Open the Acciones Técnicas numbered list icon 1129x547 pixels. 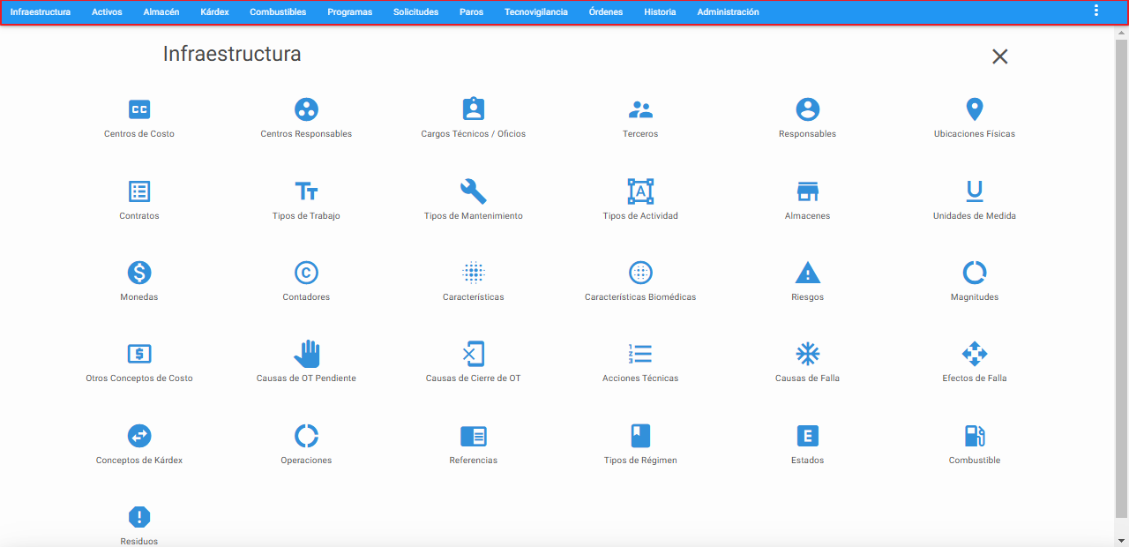coord(640,354)
